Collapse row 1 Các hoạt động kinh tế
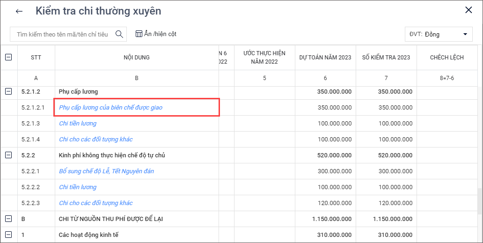483x243 pixels. pyautogui.click(x=8, y=235)
